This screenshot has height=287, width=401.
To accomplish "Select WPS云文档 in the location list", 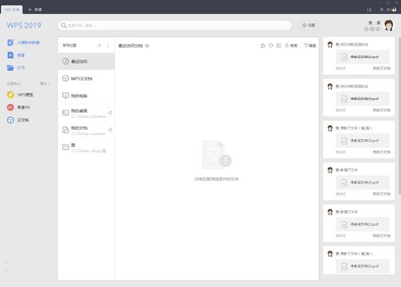I will 86,78.
